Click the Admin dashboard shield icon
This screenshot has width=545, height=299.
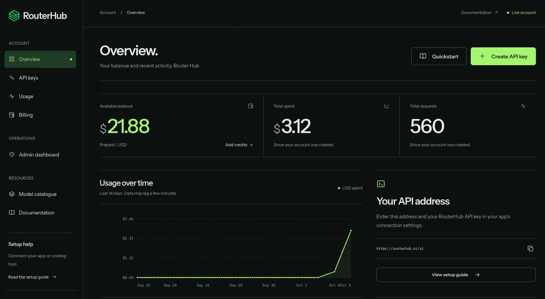tap(12, 154)
